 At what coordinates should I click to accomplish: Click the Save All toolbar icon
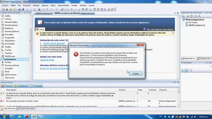(x=23, y=9)
